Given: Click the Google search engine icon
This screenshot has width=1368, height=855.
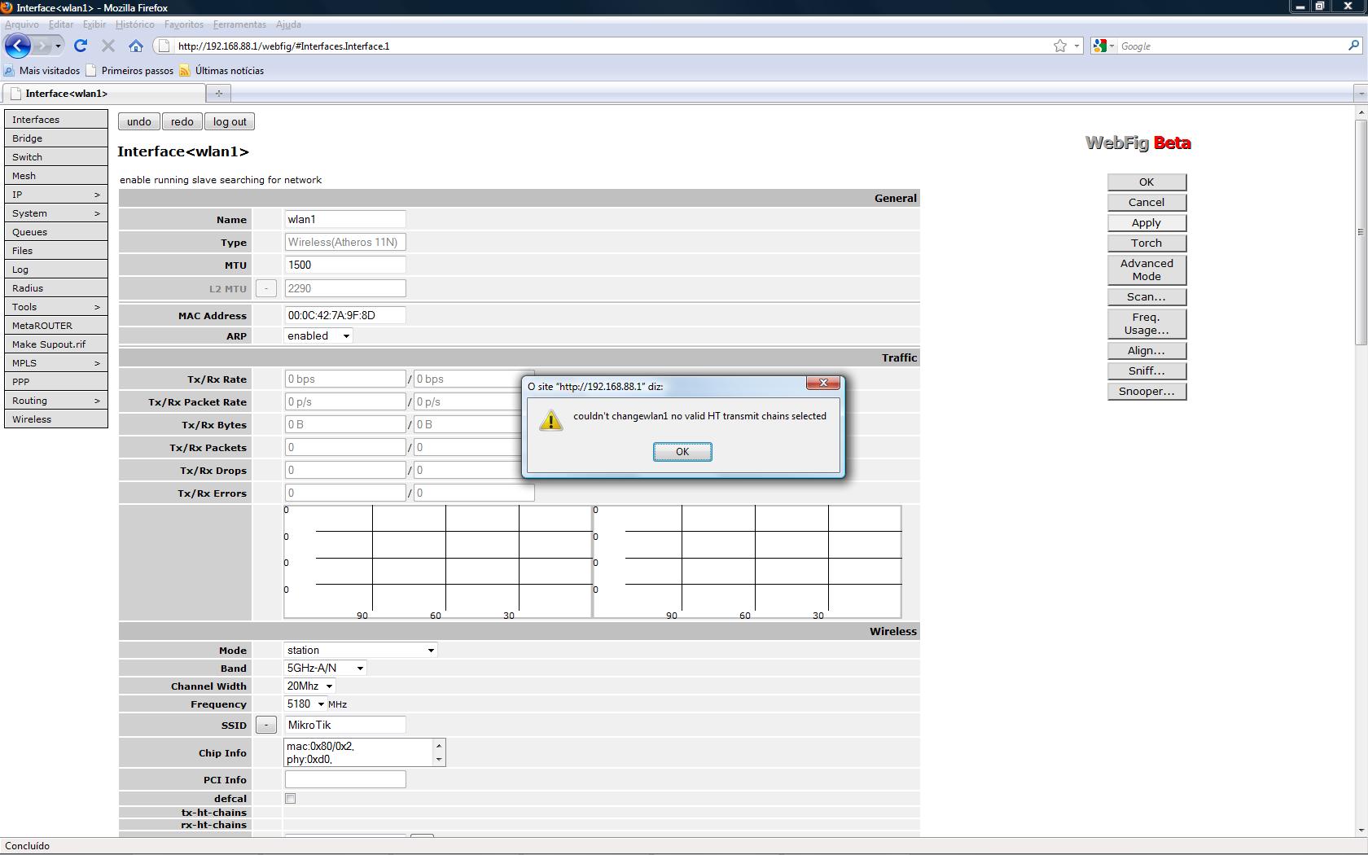Looking at the screenshot, I should [x=1101, y=46].
